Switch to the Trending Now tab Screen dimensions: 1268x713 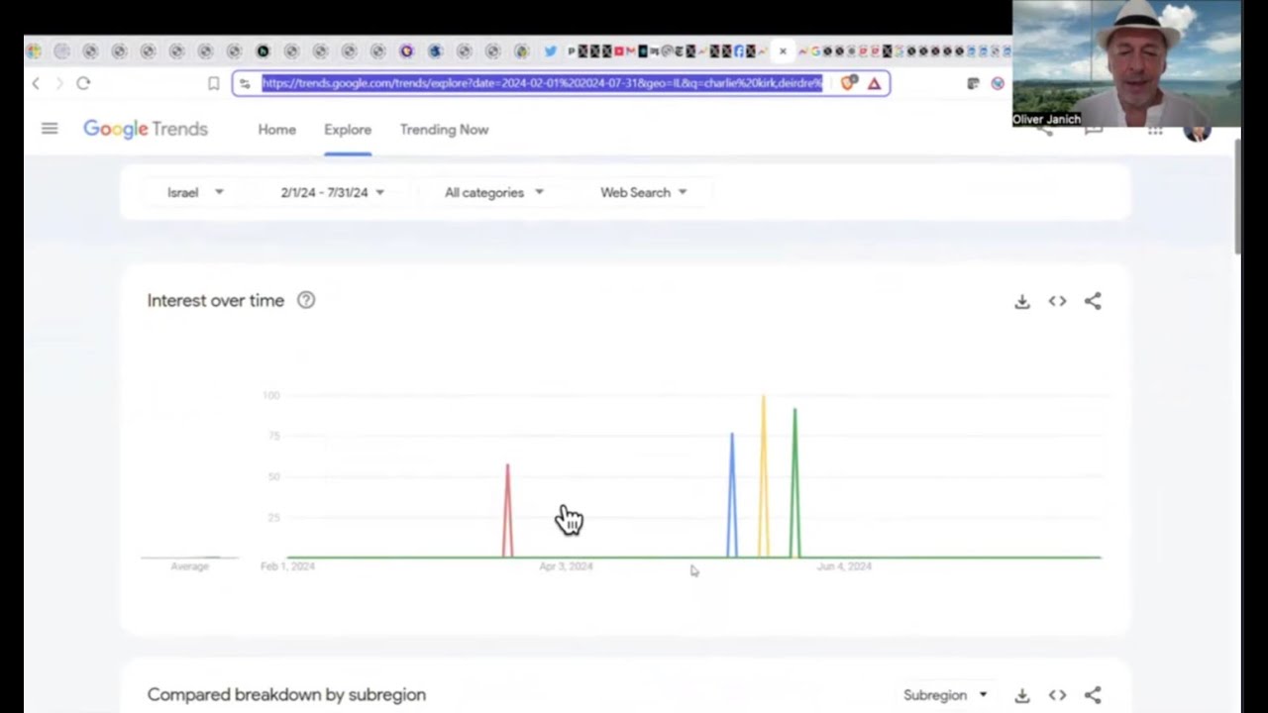(x=444, y=130)
